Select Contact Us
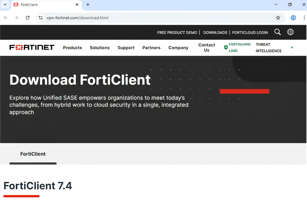Viewport: 307px width, 209px height. tap(206, 48)
